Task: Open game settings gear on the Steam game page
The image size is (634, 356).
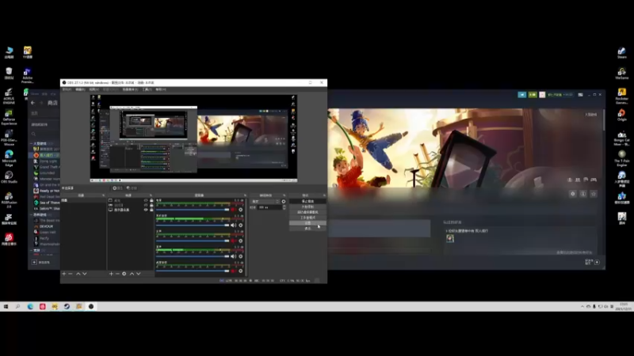Action: point(572,194)
